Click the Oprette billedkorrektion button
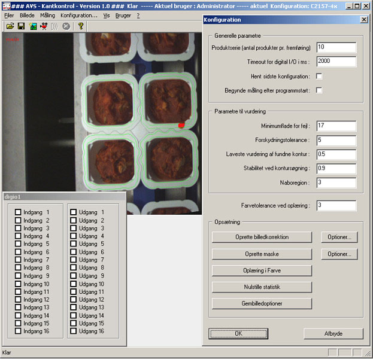This screenshot has height=359, width=373. click(x=262, y=237)
